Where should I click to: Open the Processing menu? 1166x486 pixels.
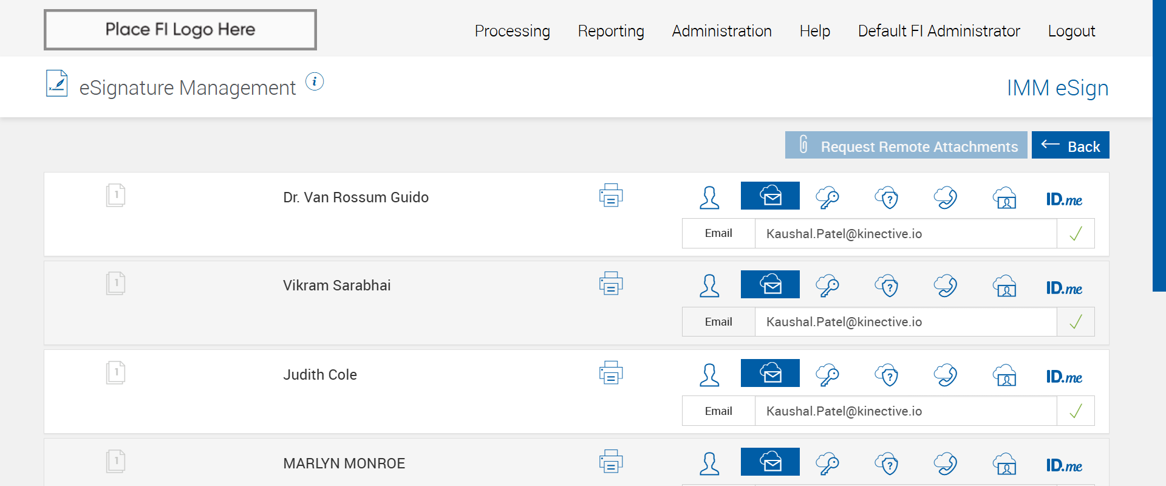512,31
